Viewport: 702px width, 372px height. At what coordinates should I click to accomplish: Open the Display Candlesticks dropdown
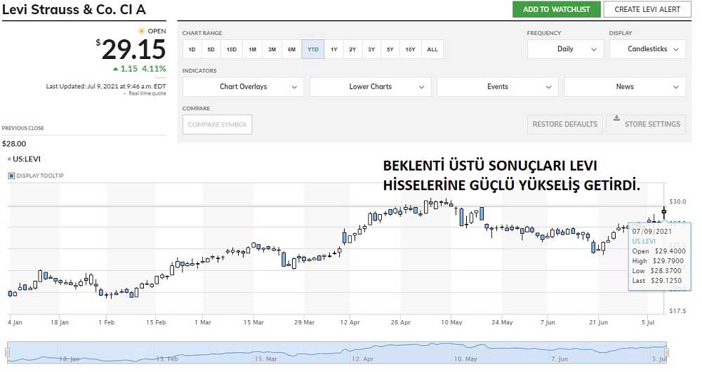pos(647,49)
